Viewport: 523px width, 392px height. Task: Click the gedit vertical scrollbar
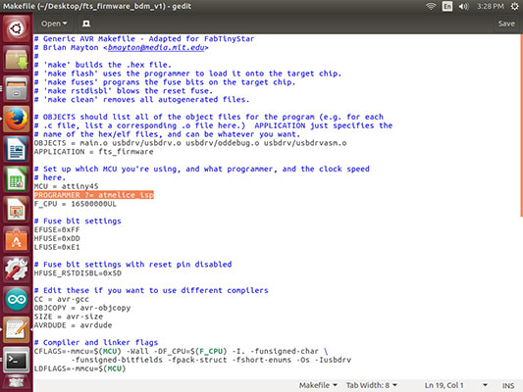click(x=521, y=124)
